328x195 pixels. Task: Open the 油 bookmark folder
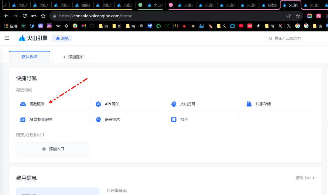click(104, 26)
